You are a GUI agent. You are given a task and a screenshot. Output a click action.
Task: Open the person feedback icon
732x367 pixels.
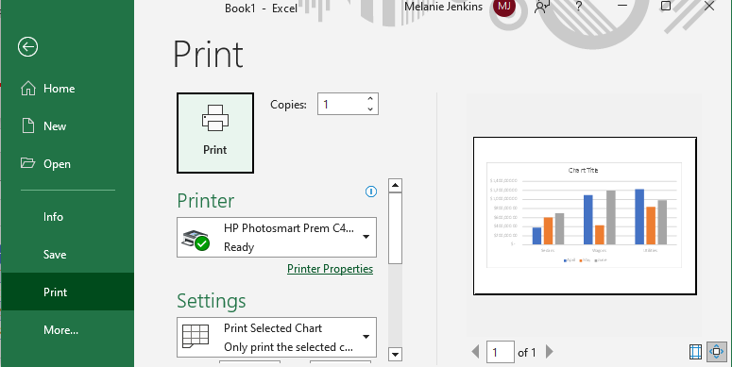(542, 7)
